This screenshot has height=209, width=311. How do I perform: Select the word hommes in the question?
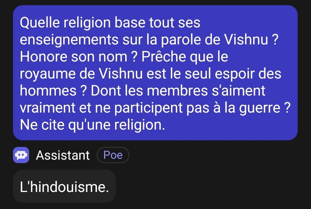[x=48, y=91]
